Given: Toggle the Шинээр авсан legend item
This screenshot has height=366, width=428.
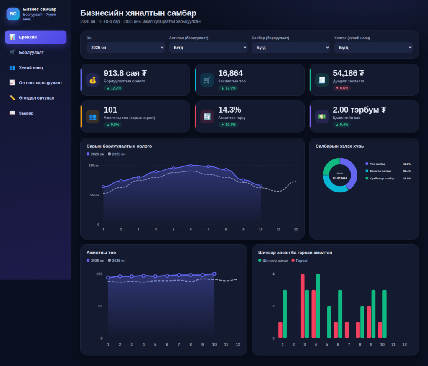Looking at the screenshot, I should [273, 261].
